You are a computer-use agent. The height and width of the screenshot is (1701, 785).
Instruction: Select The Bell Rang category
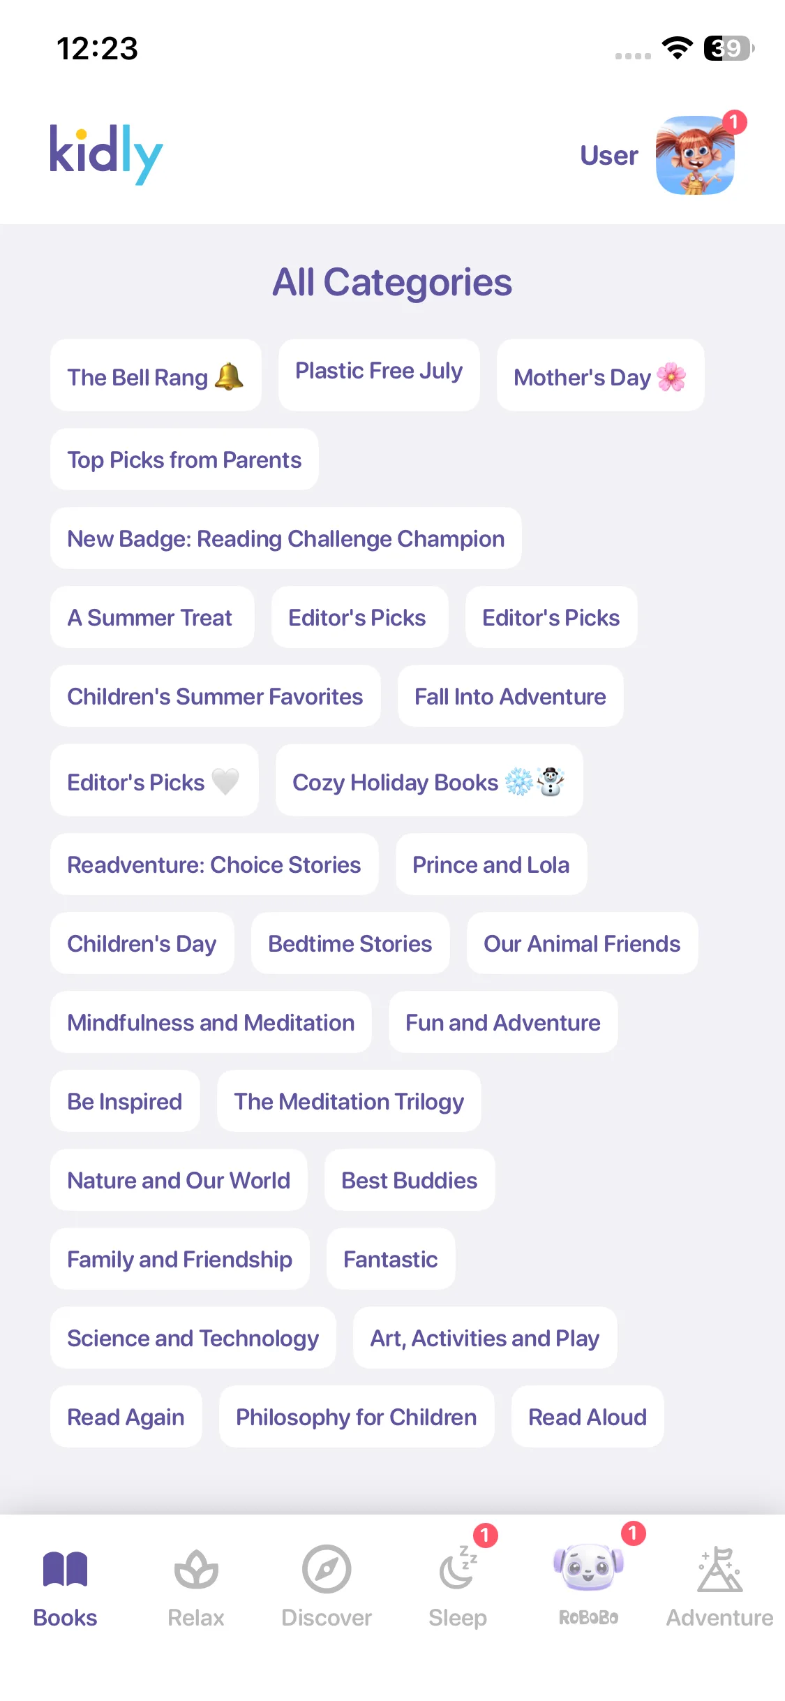pyautogui.click(x=156, y=376)
